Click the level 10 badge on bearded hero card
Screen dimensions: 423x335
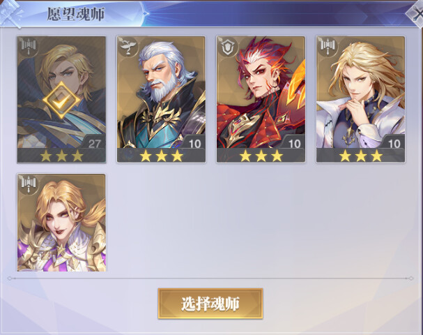tap(194, 143)
